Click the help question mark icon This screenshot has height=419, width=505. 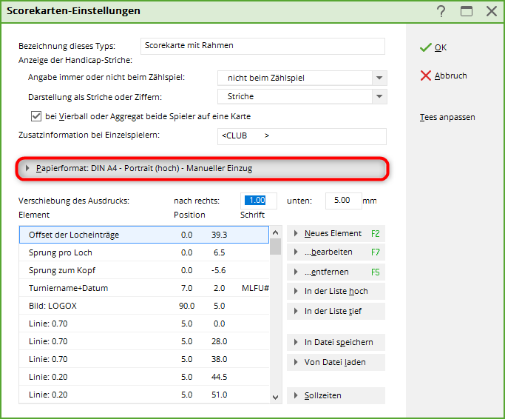click(441, 11)
